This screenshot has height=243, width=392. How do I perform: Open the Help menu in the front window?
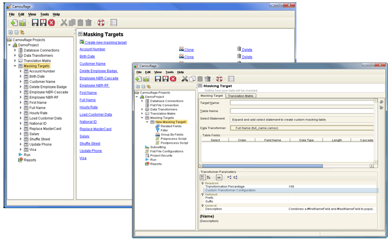pyautogui.click(x=181, y=72)
